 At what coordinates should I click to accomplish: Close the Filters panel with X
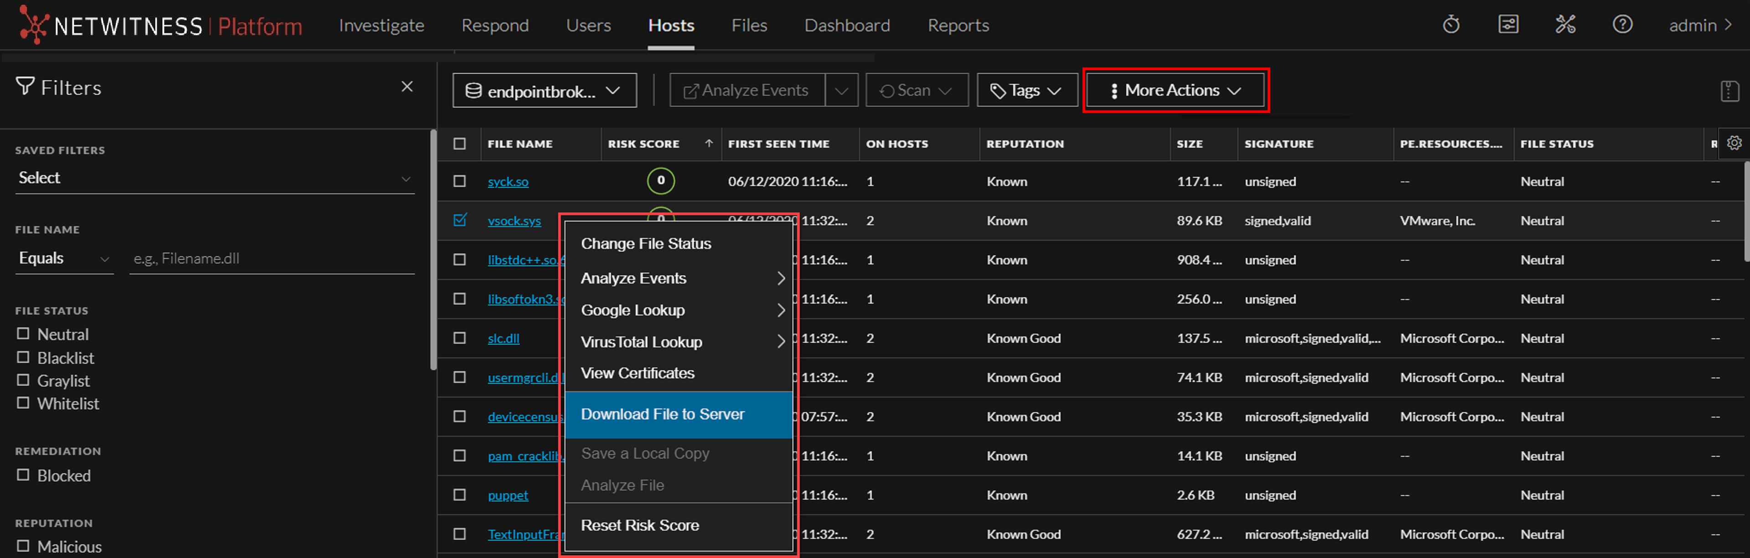tap(407, 87)
